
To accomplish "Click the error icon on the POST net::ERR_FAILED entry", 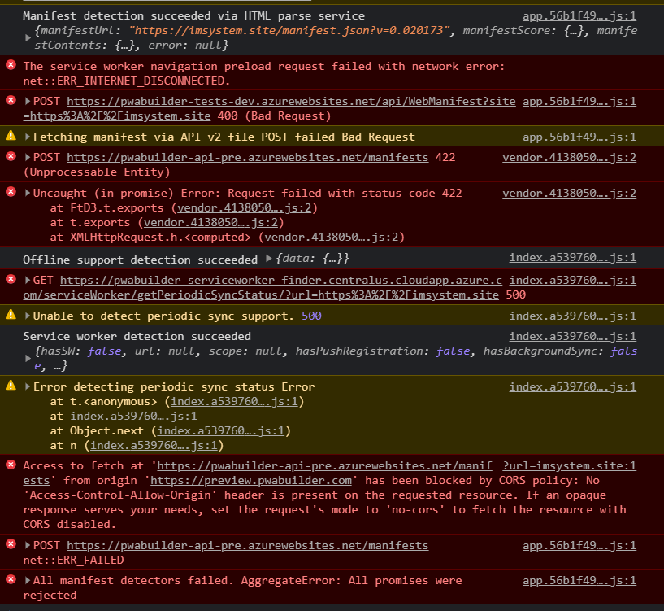I will (10, 546).
